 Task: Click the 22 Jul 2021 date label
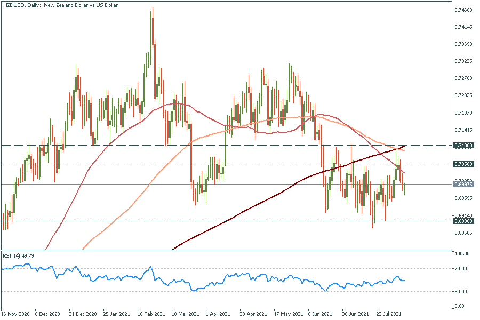pyautogui.click(x=388, y=314)
